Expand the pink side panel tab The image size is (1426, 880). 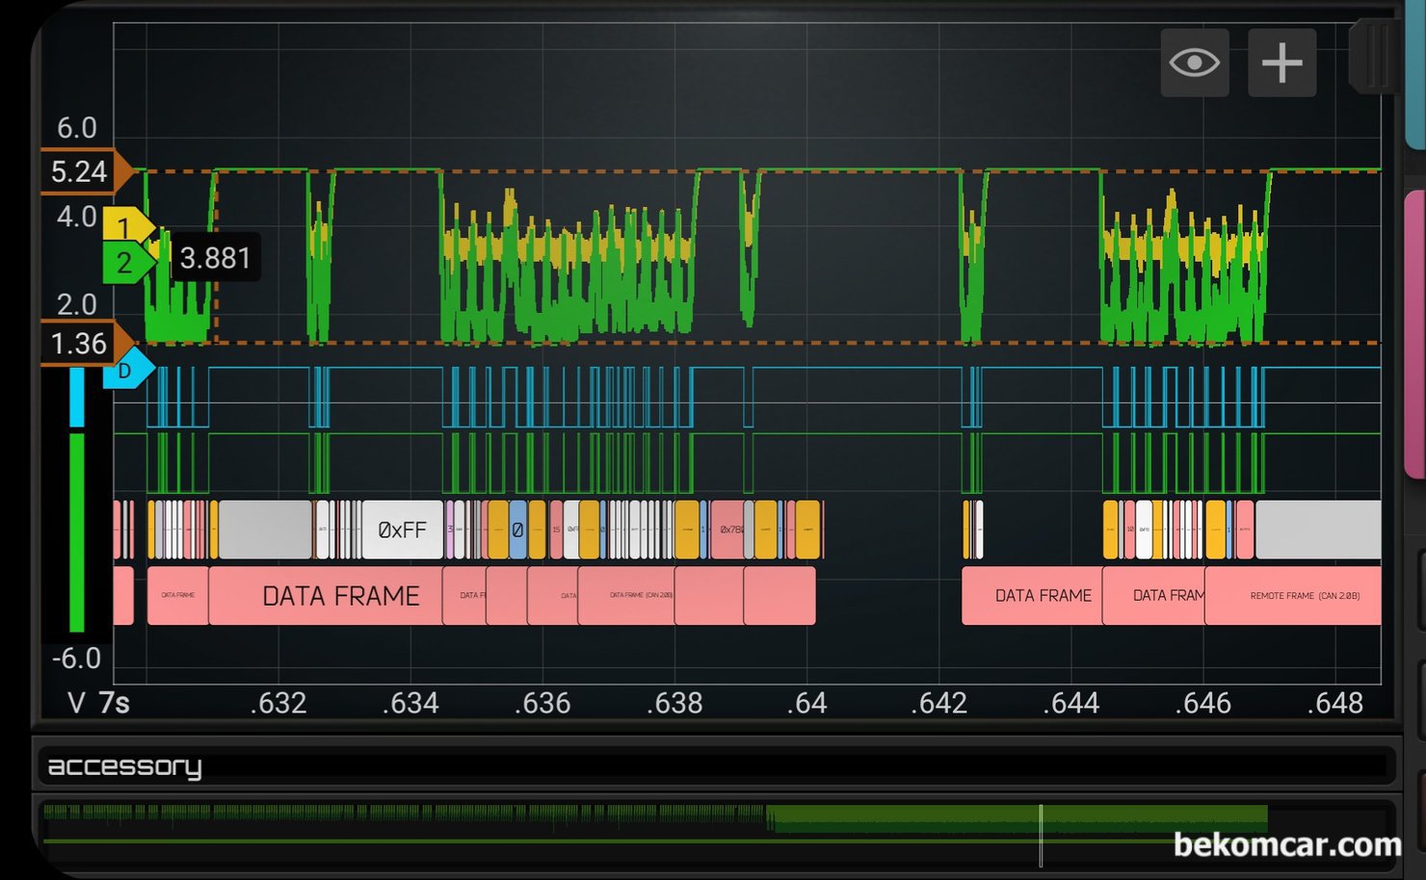click(x=1415, y=332)
